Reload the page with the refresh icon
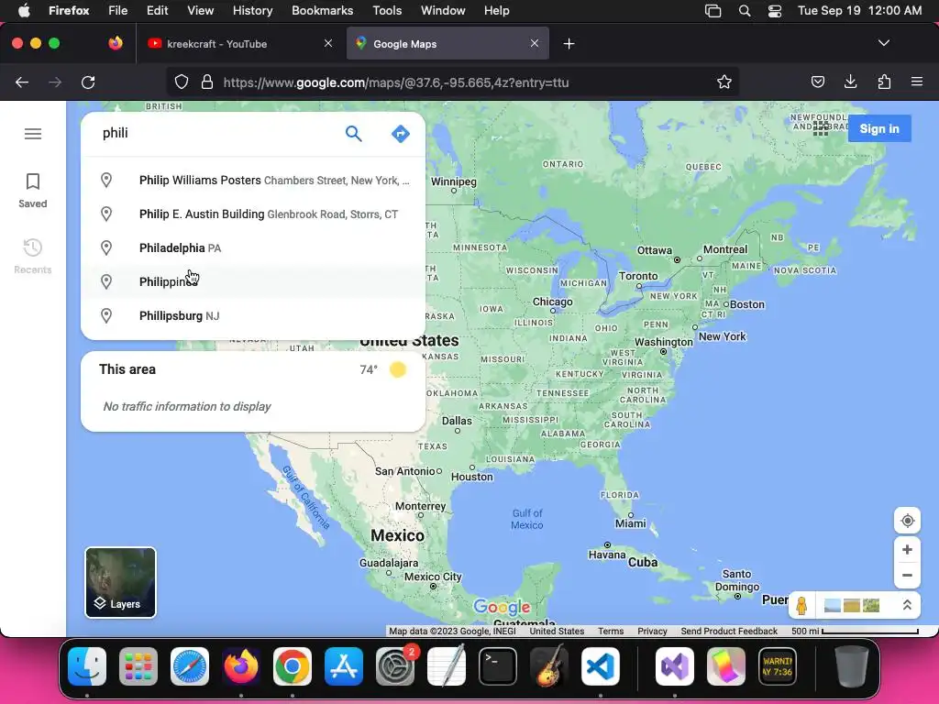 coord(88,82)
